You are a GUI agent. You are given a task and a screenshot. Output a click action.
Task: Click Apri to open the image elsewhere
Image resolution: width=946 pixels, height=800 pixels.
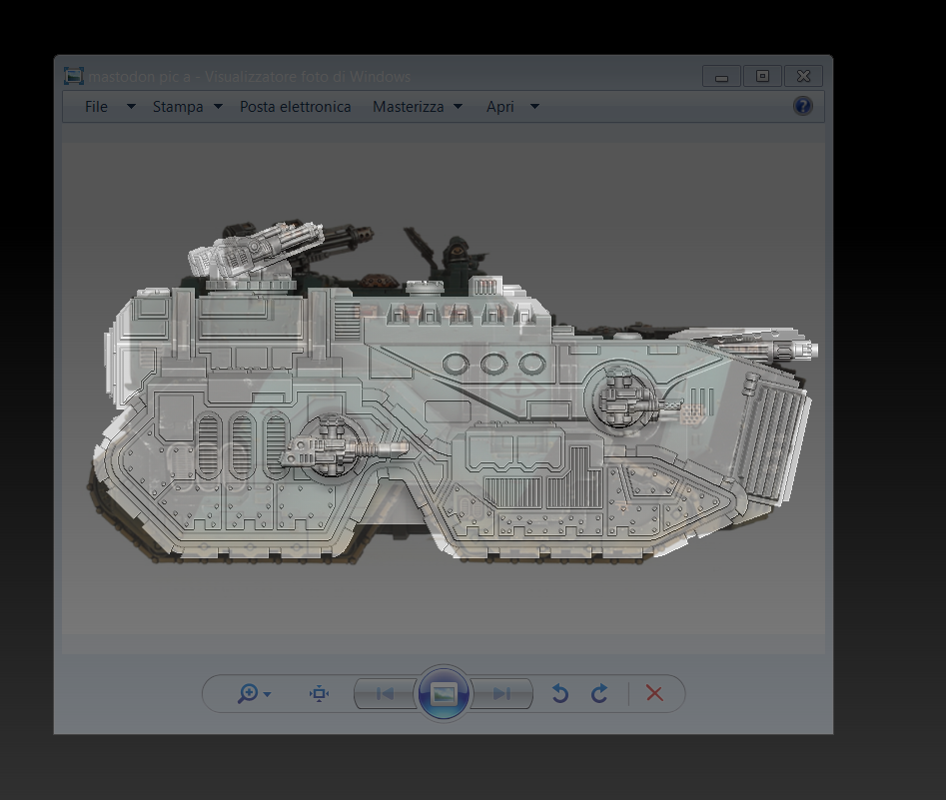click(501, 106)
